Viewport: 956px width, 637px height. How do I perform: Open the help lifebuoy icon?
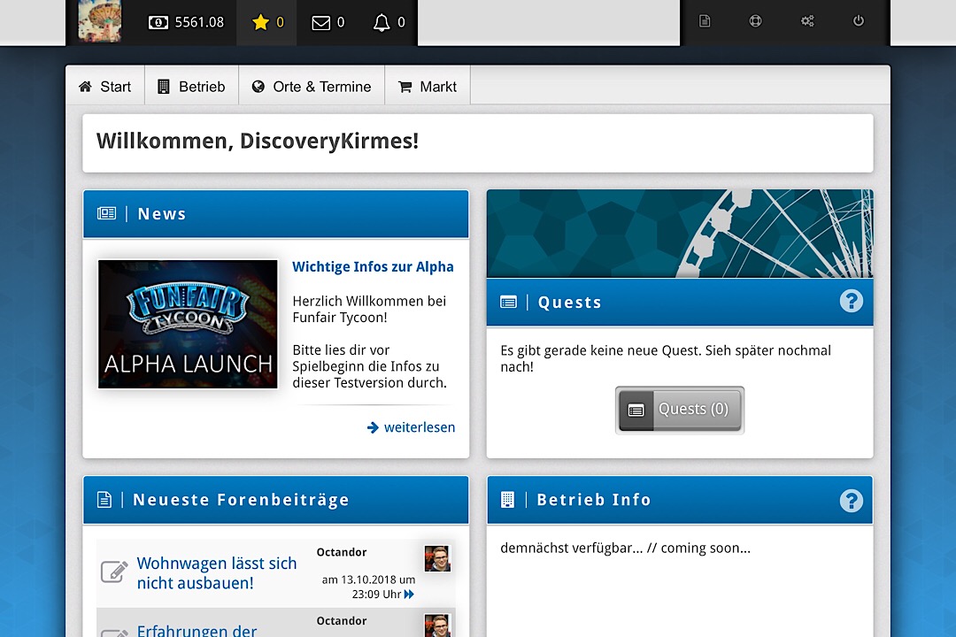(755, 21)
